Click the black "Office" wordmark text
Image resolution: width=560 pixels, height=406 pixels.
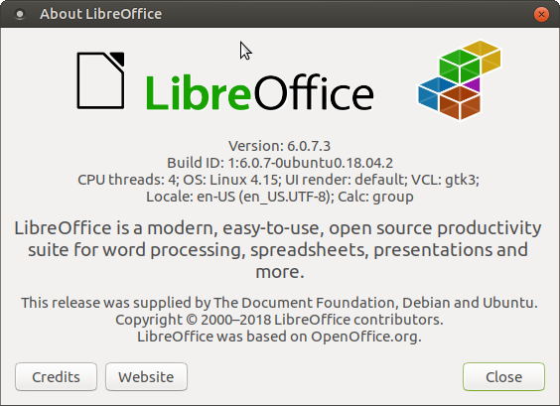coord(314,92)
